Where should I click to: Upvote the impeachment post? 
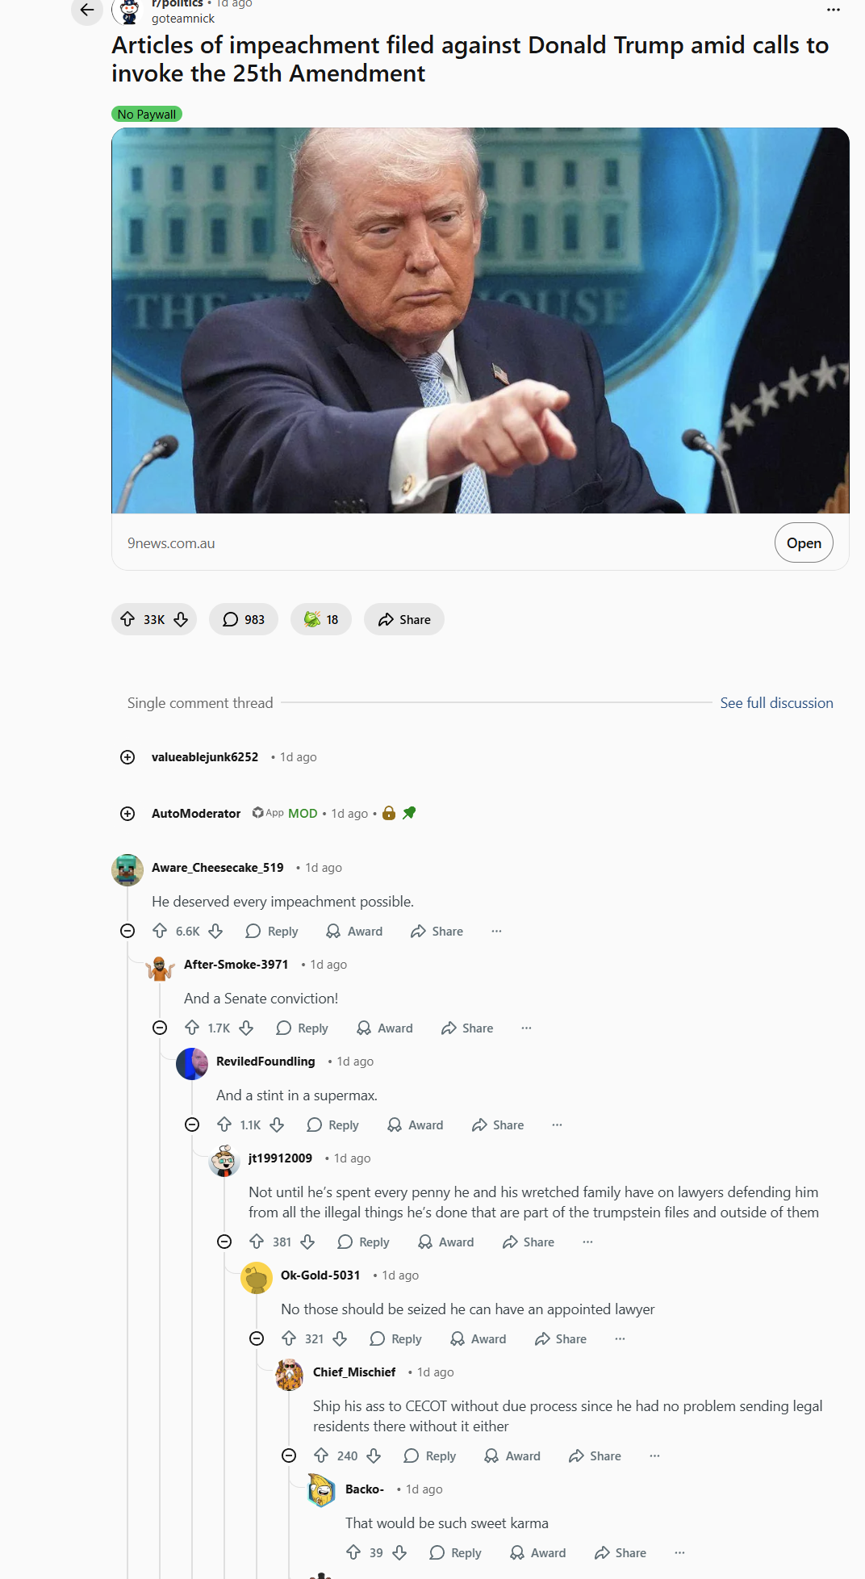127,619
